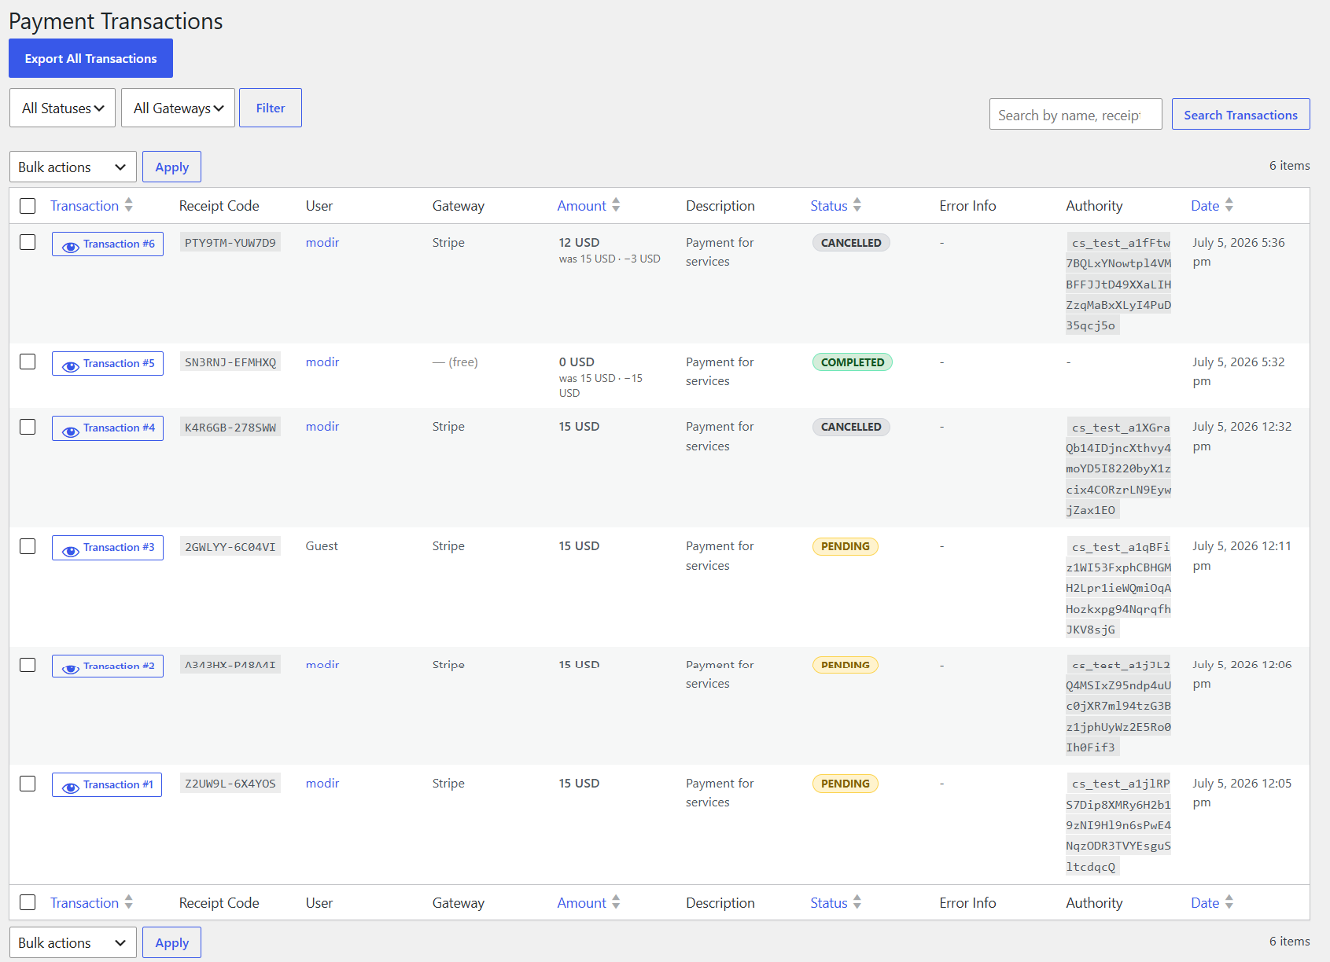Check the row with receipt SN3RNJ-EFMHXQ
The image size is (1330, 962).
(x=28, y=362)
